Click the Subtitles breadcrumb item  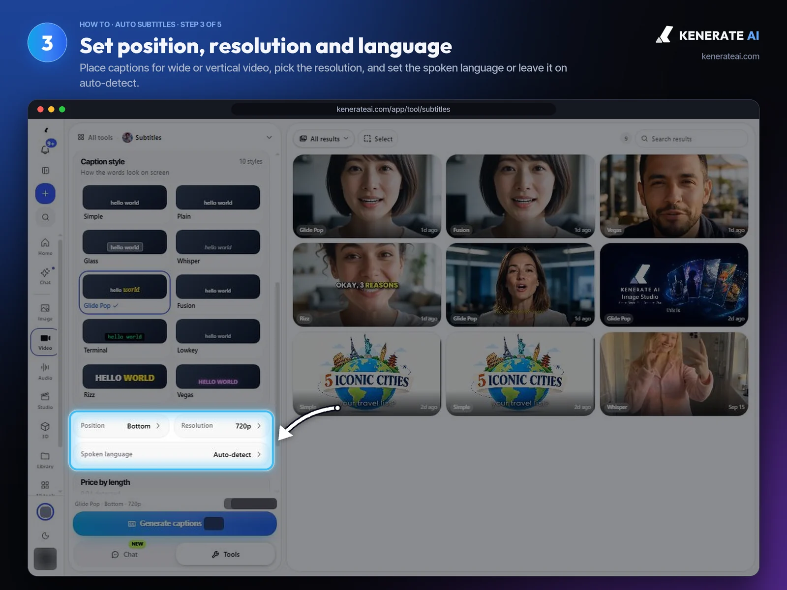(x=142, y=138)
